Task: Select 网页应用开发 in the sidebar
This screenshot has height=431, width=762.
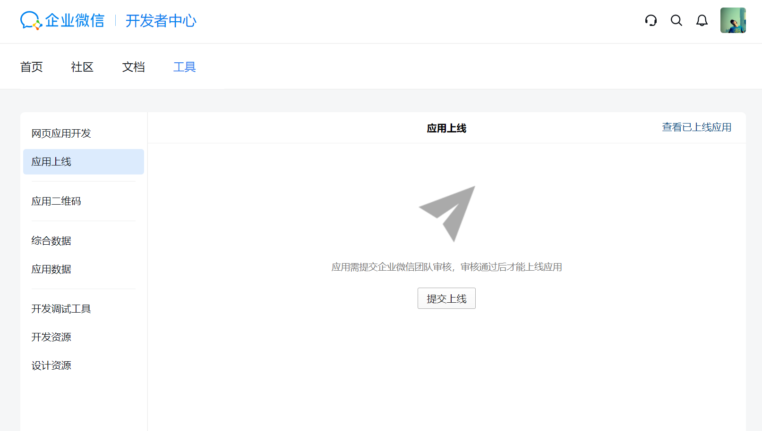Action: click(61, 133)
